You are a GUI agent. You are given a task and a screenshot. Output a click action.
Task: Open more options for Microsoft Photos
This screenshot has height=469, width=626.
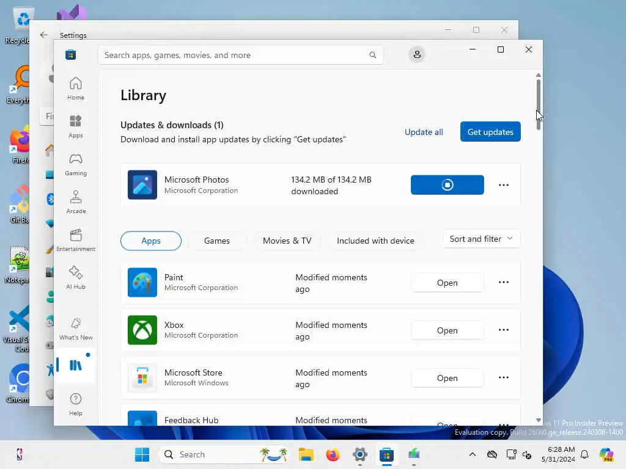(x=504, y=185)
